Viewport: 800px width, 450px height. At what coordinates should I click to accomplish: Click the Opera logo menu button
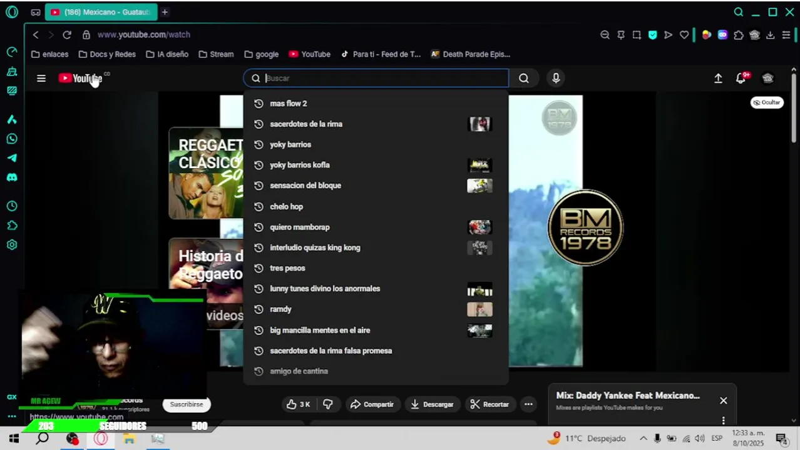[12, 12]
